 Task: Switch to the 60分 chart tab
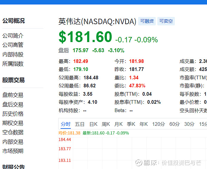coord(174,124)
